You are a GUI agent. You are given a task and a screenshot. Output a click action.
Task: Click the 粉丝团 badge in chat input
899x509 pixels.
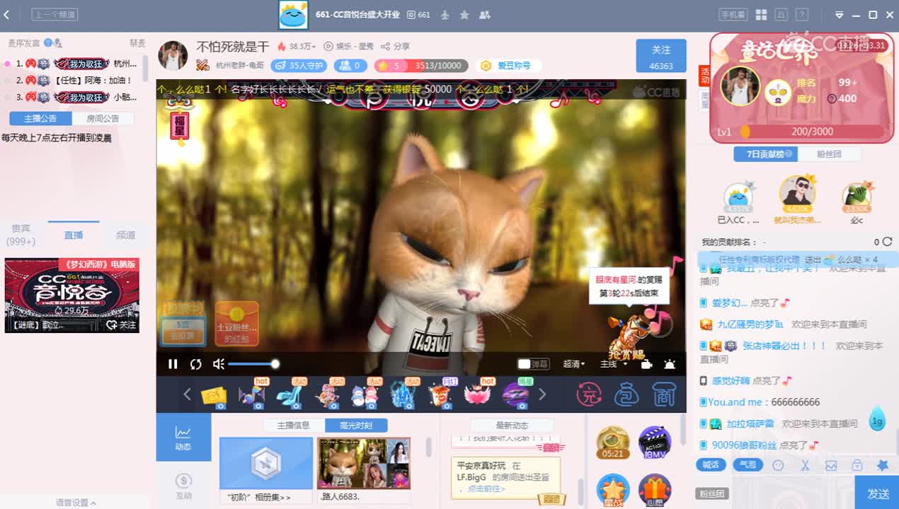click(x=712, y=494)
